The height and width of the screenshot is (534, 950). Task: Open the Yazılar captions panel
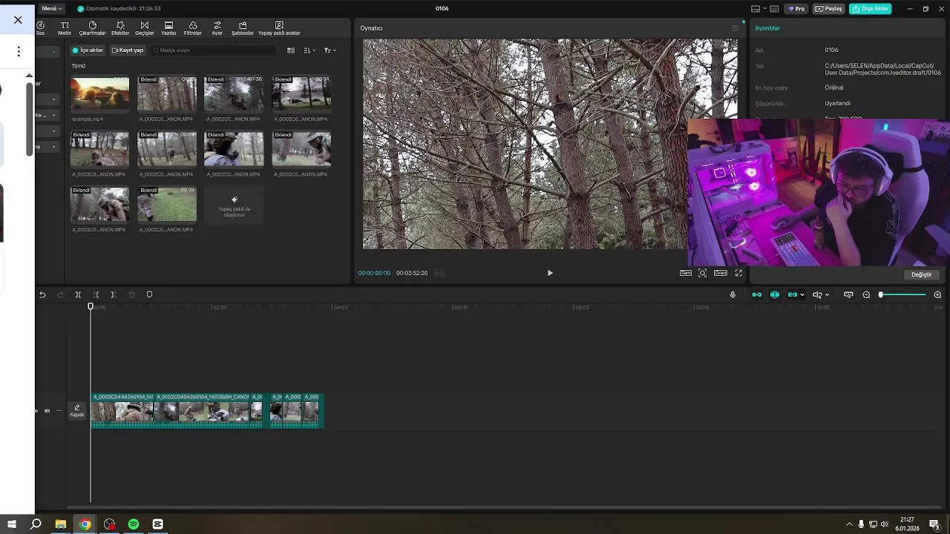click(x=168, y=28)
